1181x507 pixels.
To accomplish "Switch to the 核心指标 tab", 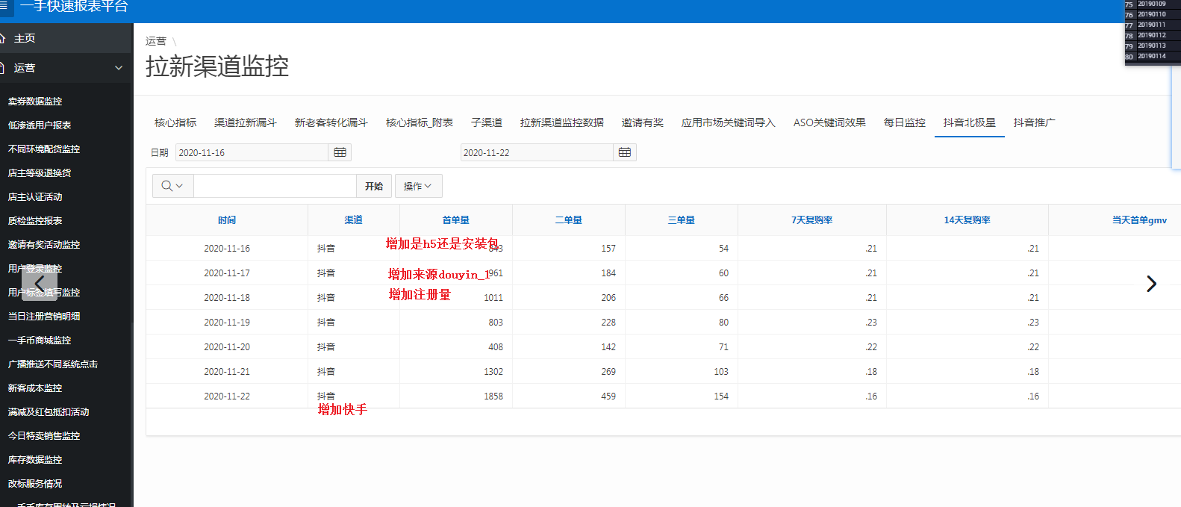I will pos(175,122).
